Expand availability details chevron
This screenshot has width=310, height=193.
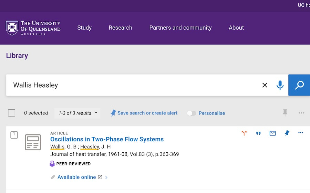click(106, 177)
